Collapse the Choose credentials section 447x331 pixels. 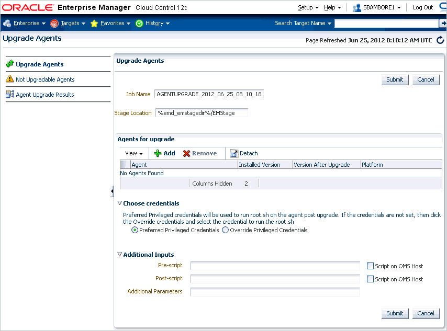tap(120, 203)
